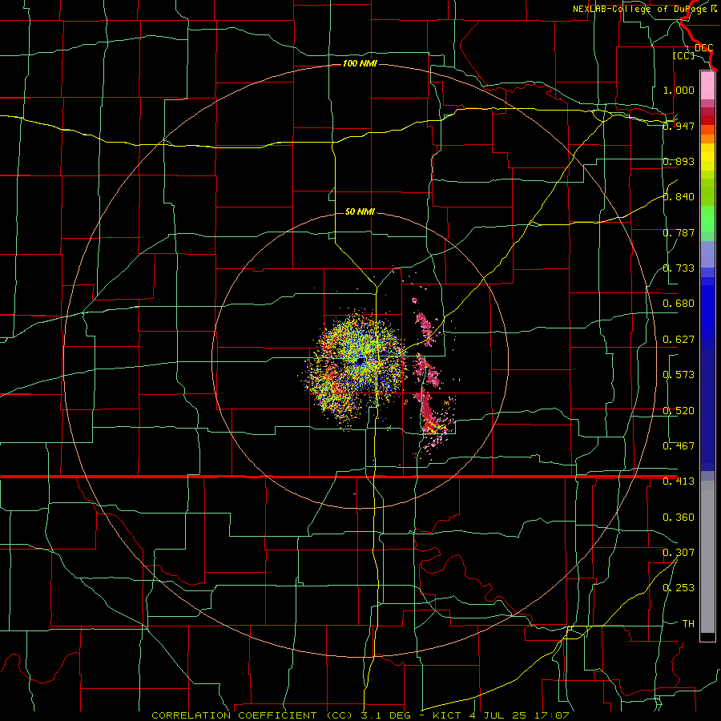The height and width of the screenshot is (721, 721).
Task: Click the 100 NMI range ring label
Action: point(360,63)
